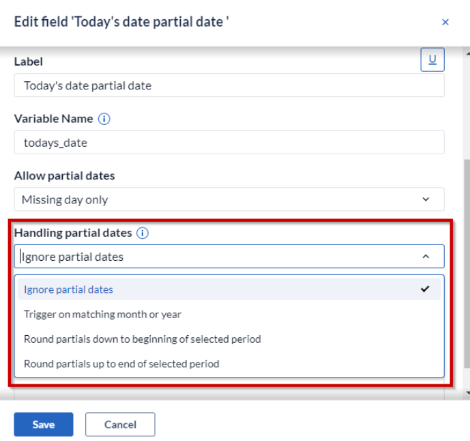470x441 pixels.
Task: Pick Round partials down to beginning option
Action: tap(229, 339)
